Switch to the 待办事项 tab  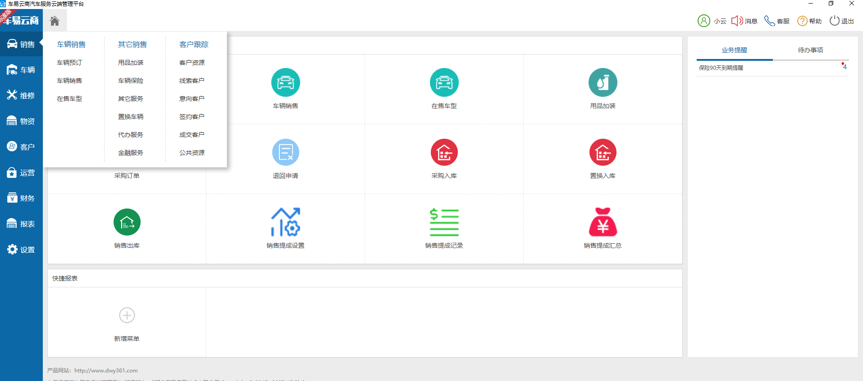[x=811, y=50]
